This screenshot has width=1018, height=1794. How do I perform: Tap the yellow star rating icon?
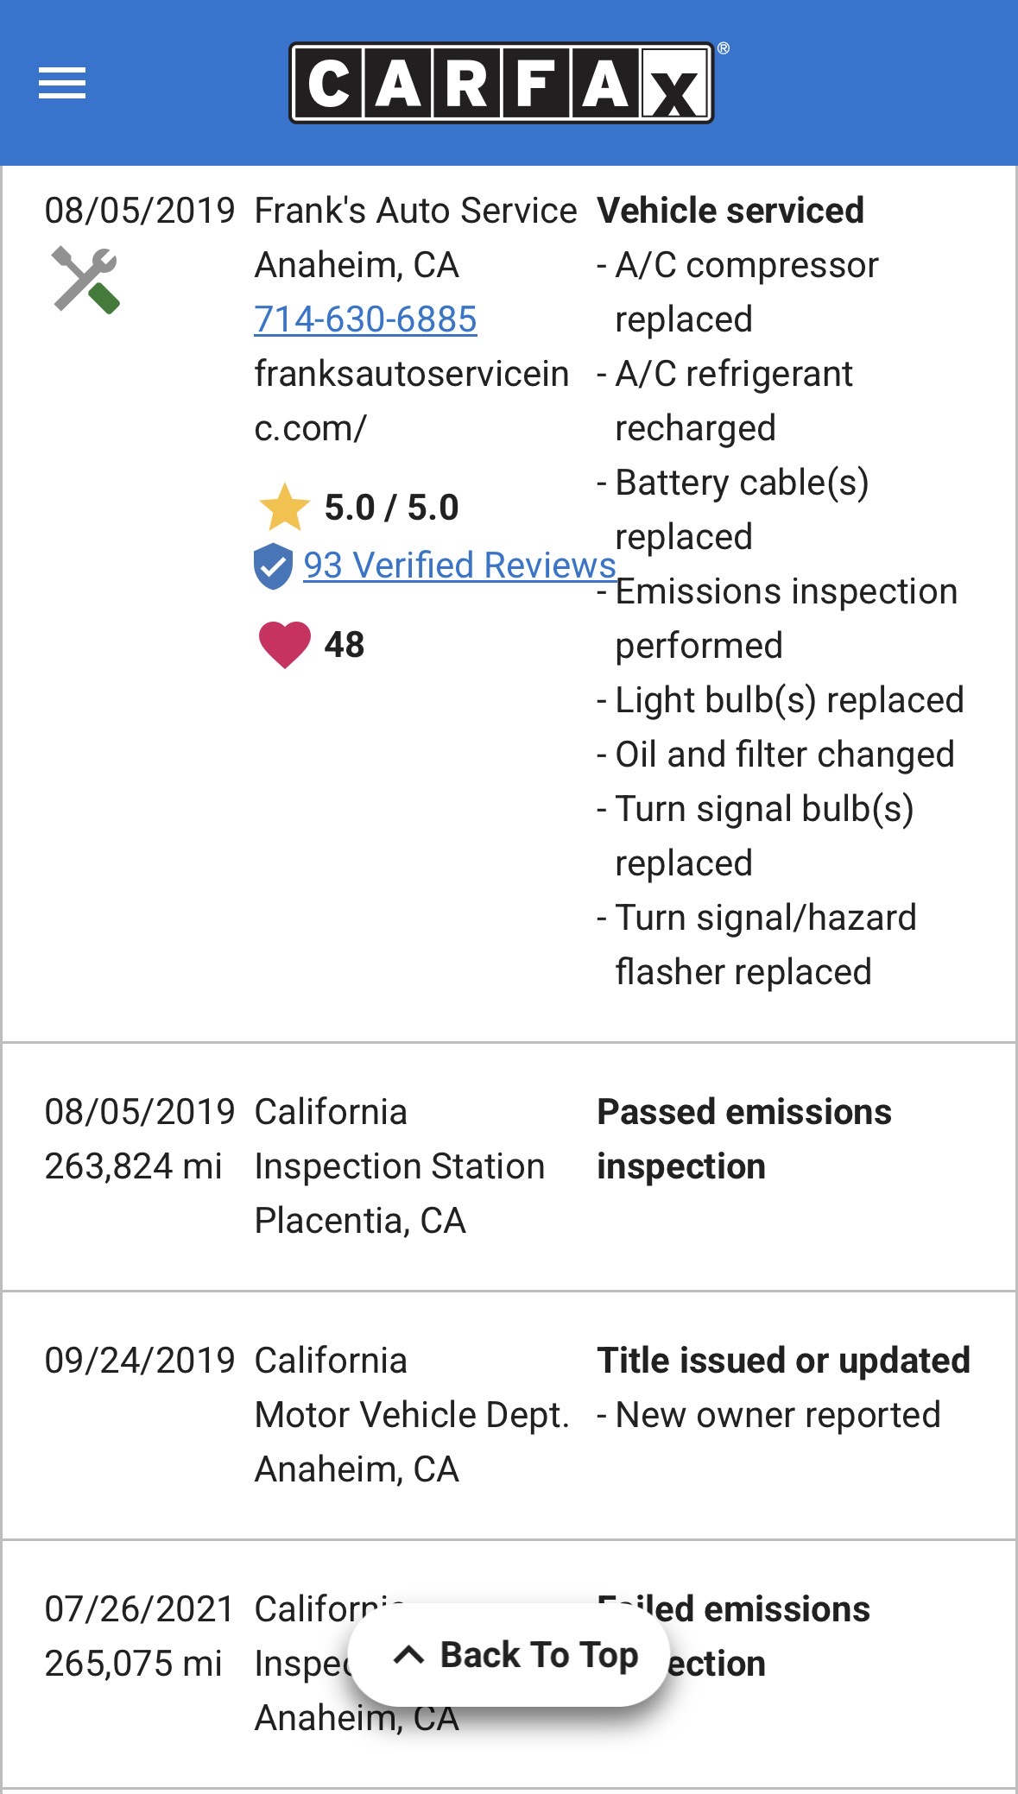point(284,508)
